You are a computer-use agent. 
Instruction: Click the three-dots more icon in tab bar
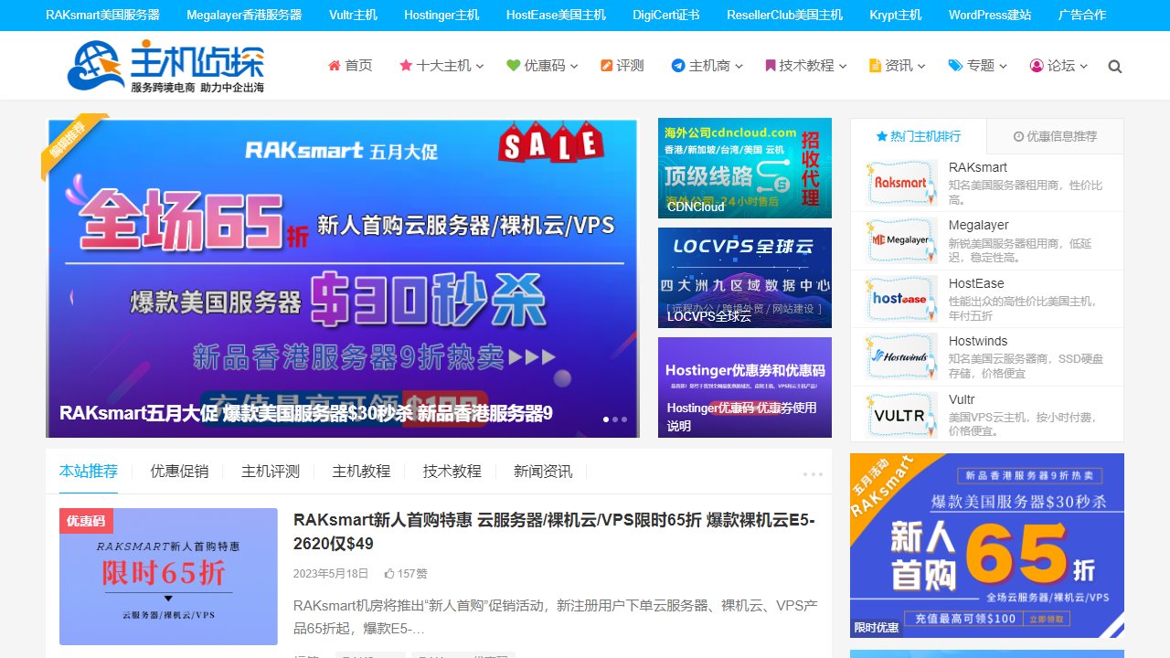pos(813,474)
